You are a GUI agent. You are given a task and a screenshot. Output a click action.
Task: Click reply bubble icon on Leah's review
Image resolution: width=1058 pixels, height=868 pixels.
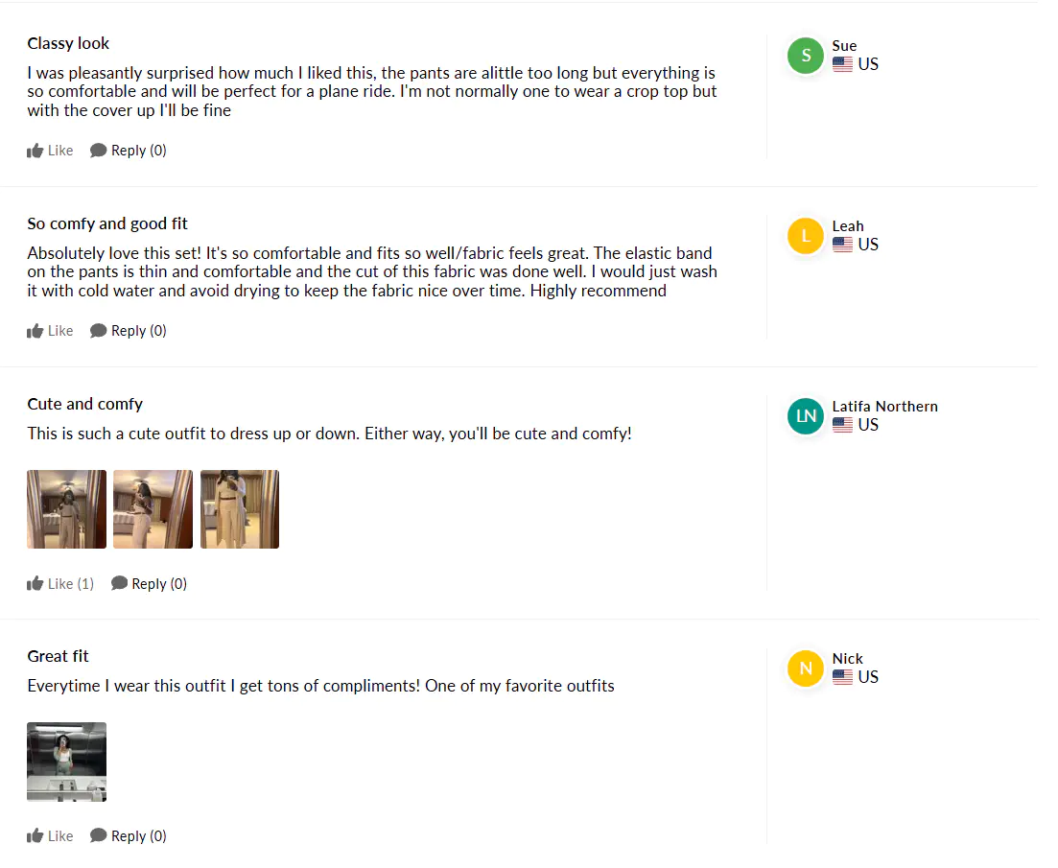tap(98, 331)
